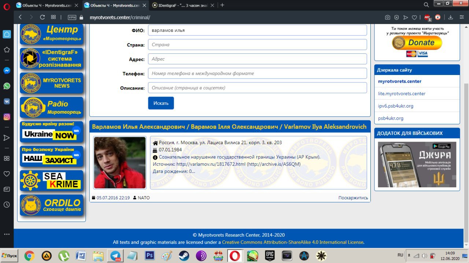This screenshot has width=469, height=263.
Task: Click the PayPal Donate button
Action: [417, 42]
